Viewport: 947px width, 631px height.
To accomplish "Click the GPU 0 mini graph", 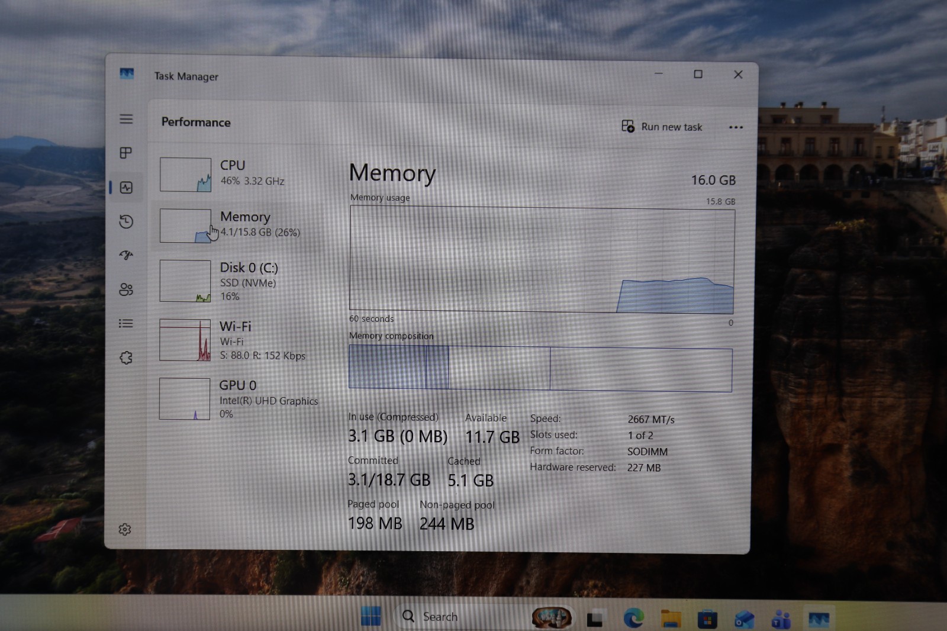I will [184, 399].
